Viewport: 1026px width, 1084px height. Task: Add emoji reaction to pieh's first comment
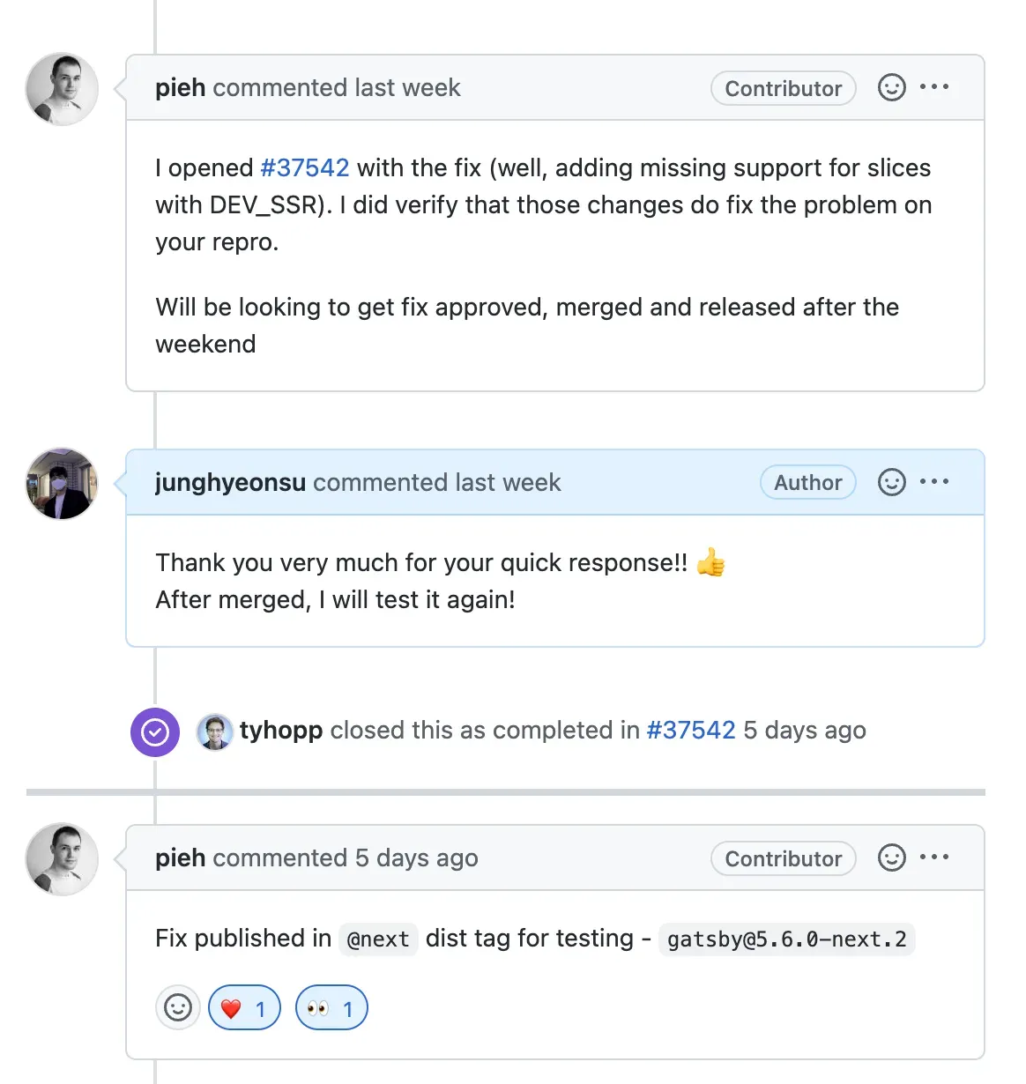pyautogui.click(x=891, y=87)
